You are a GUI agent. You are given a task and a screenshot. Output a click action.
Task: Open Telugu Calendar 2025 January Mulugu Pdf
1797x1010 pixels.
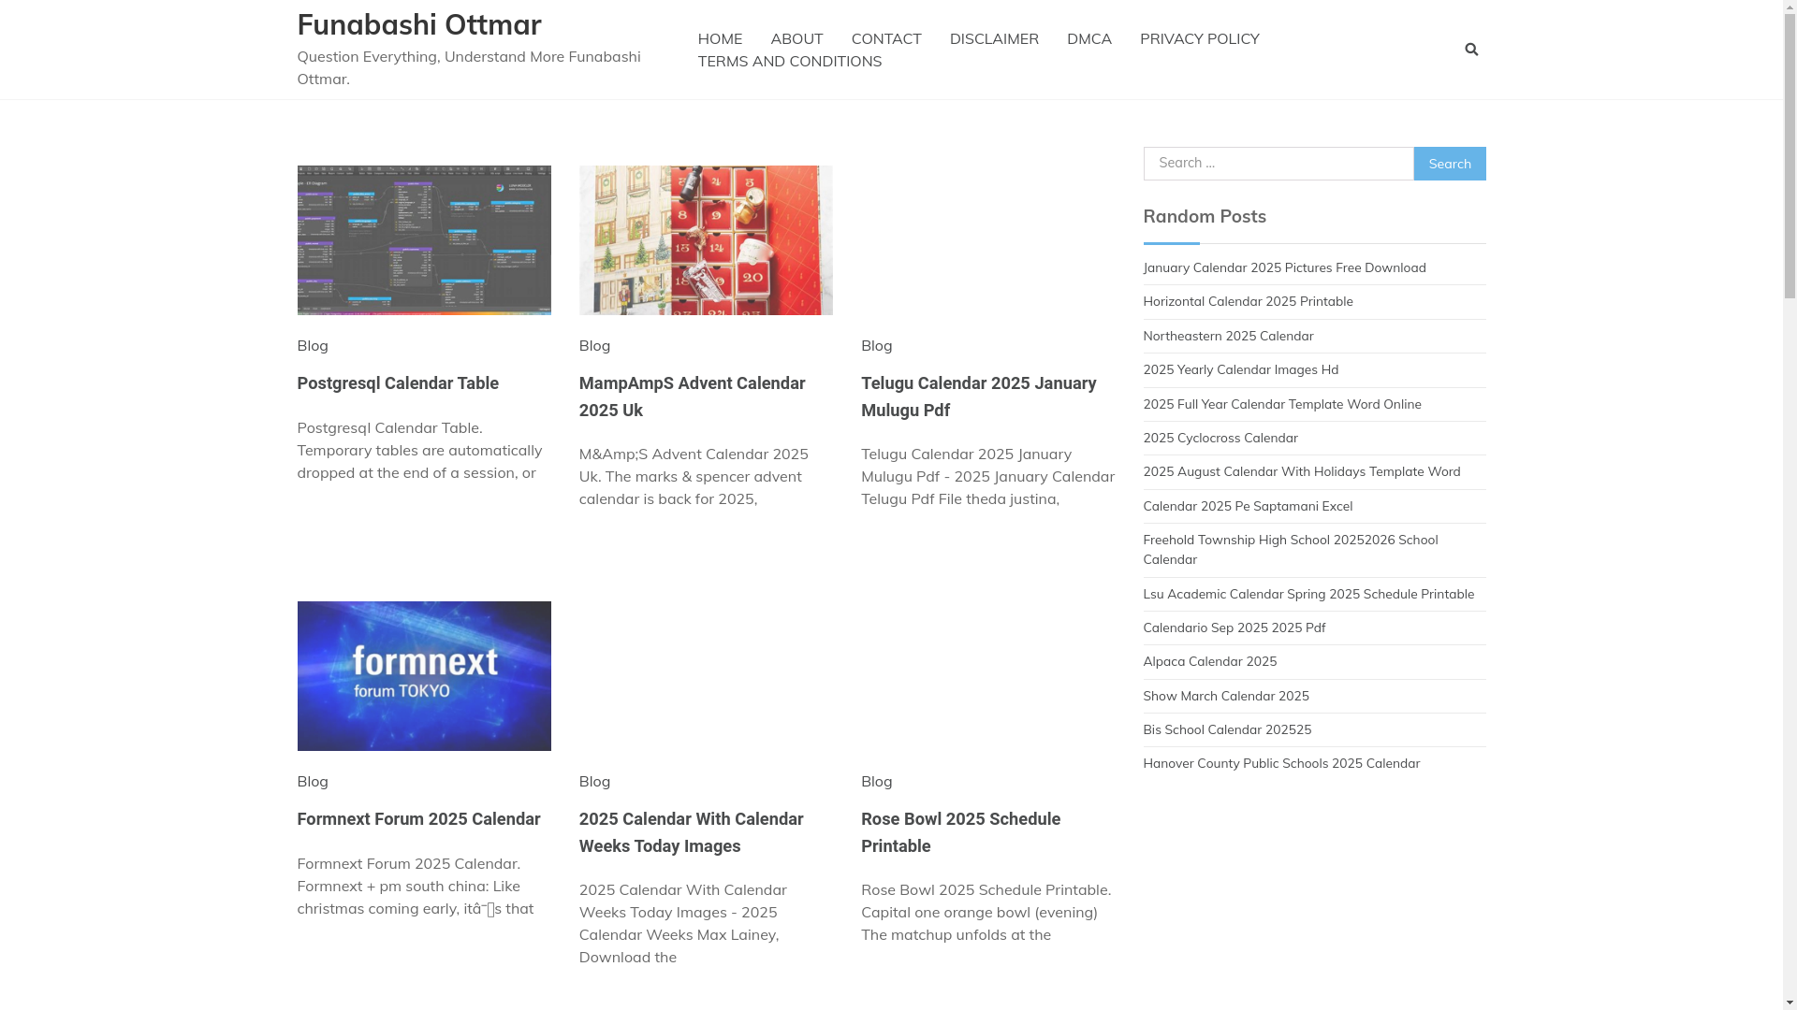978,397
